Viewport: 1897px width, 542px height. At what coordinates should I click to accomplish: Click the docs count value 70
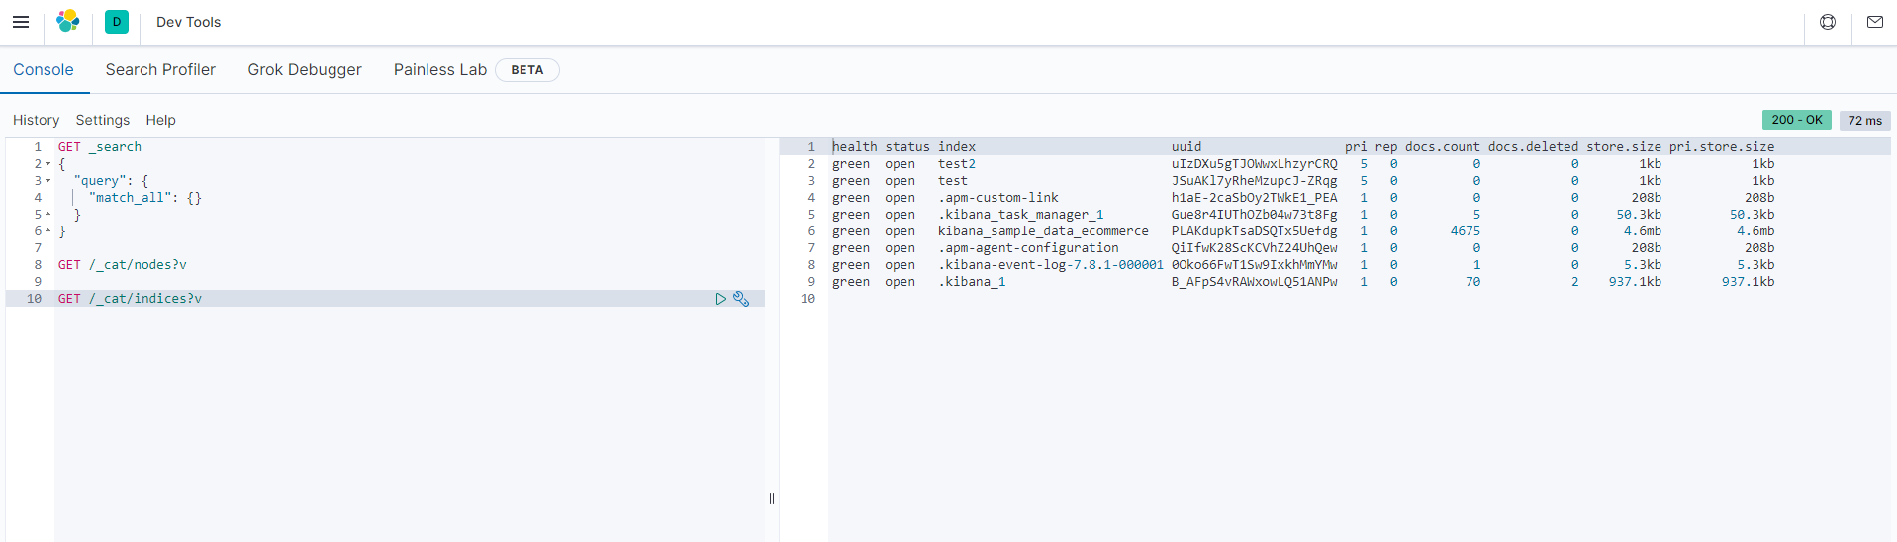point(1473,282)
